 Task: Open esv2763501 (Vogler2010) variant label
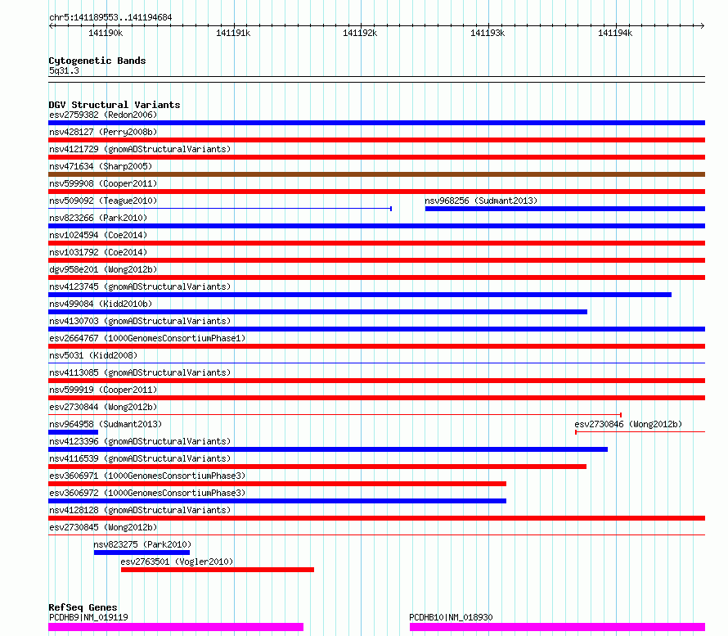[177, 562]
